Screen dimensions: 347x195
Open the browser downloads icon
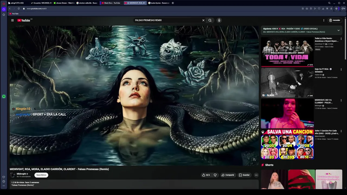323,8
